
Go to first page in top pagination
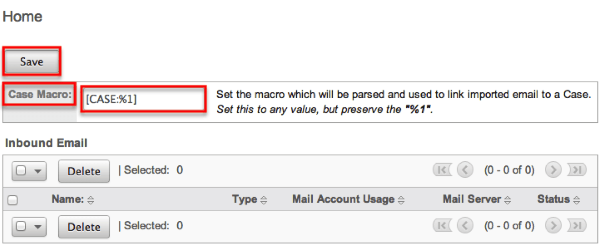click(441, 170)
